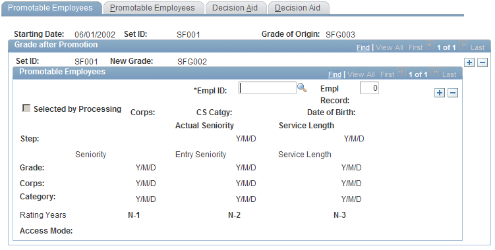Select the active Promotable Employees tab

pyautogui.click(x=51, y=8)
